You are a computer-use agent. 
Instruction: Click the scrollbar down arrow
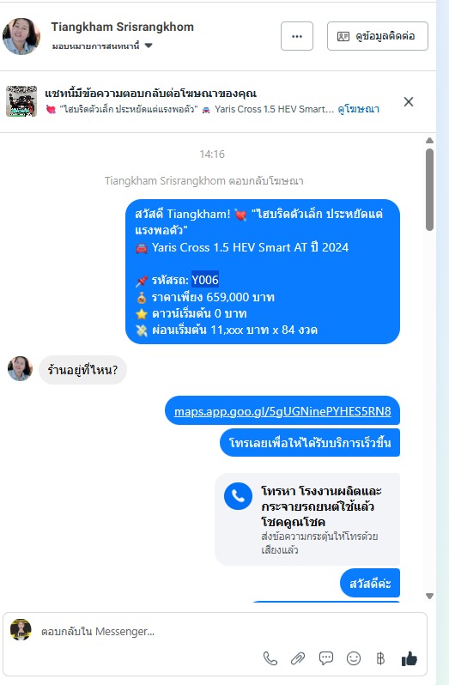point(429,596)
